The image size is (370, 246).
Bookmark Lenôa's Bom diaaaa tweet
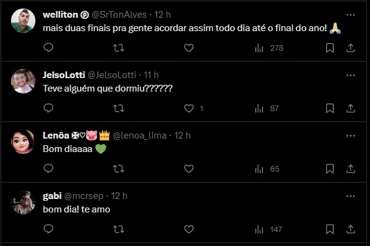(x=330, y=168)
